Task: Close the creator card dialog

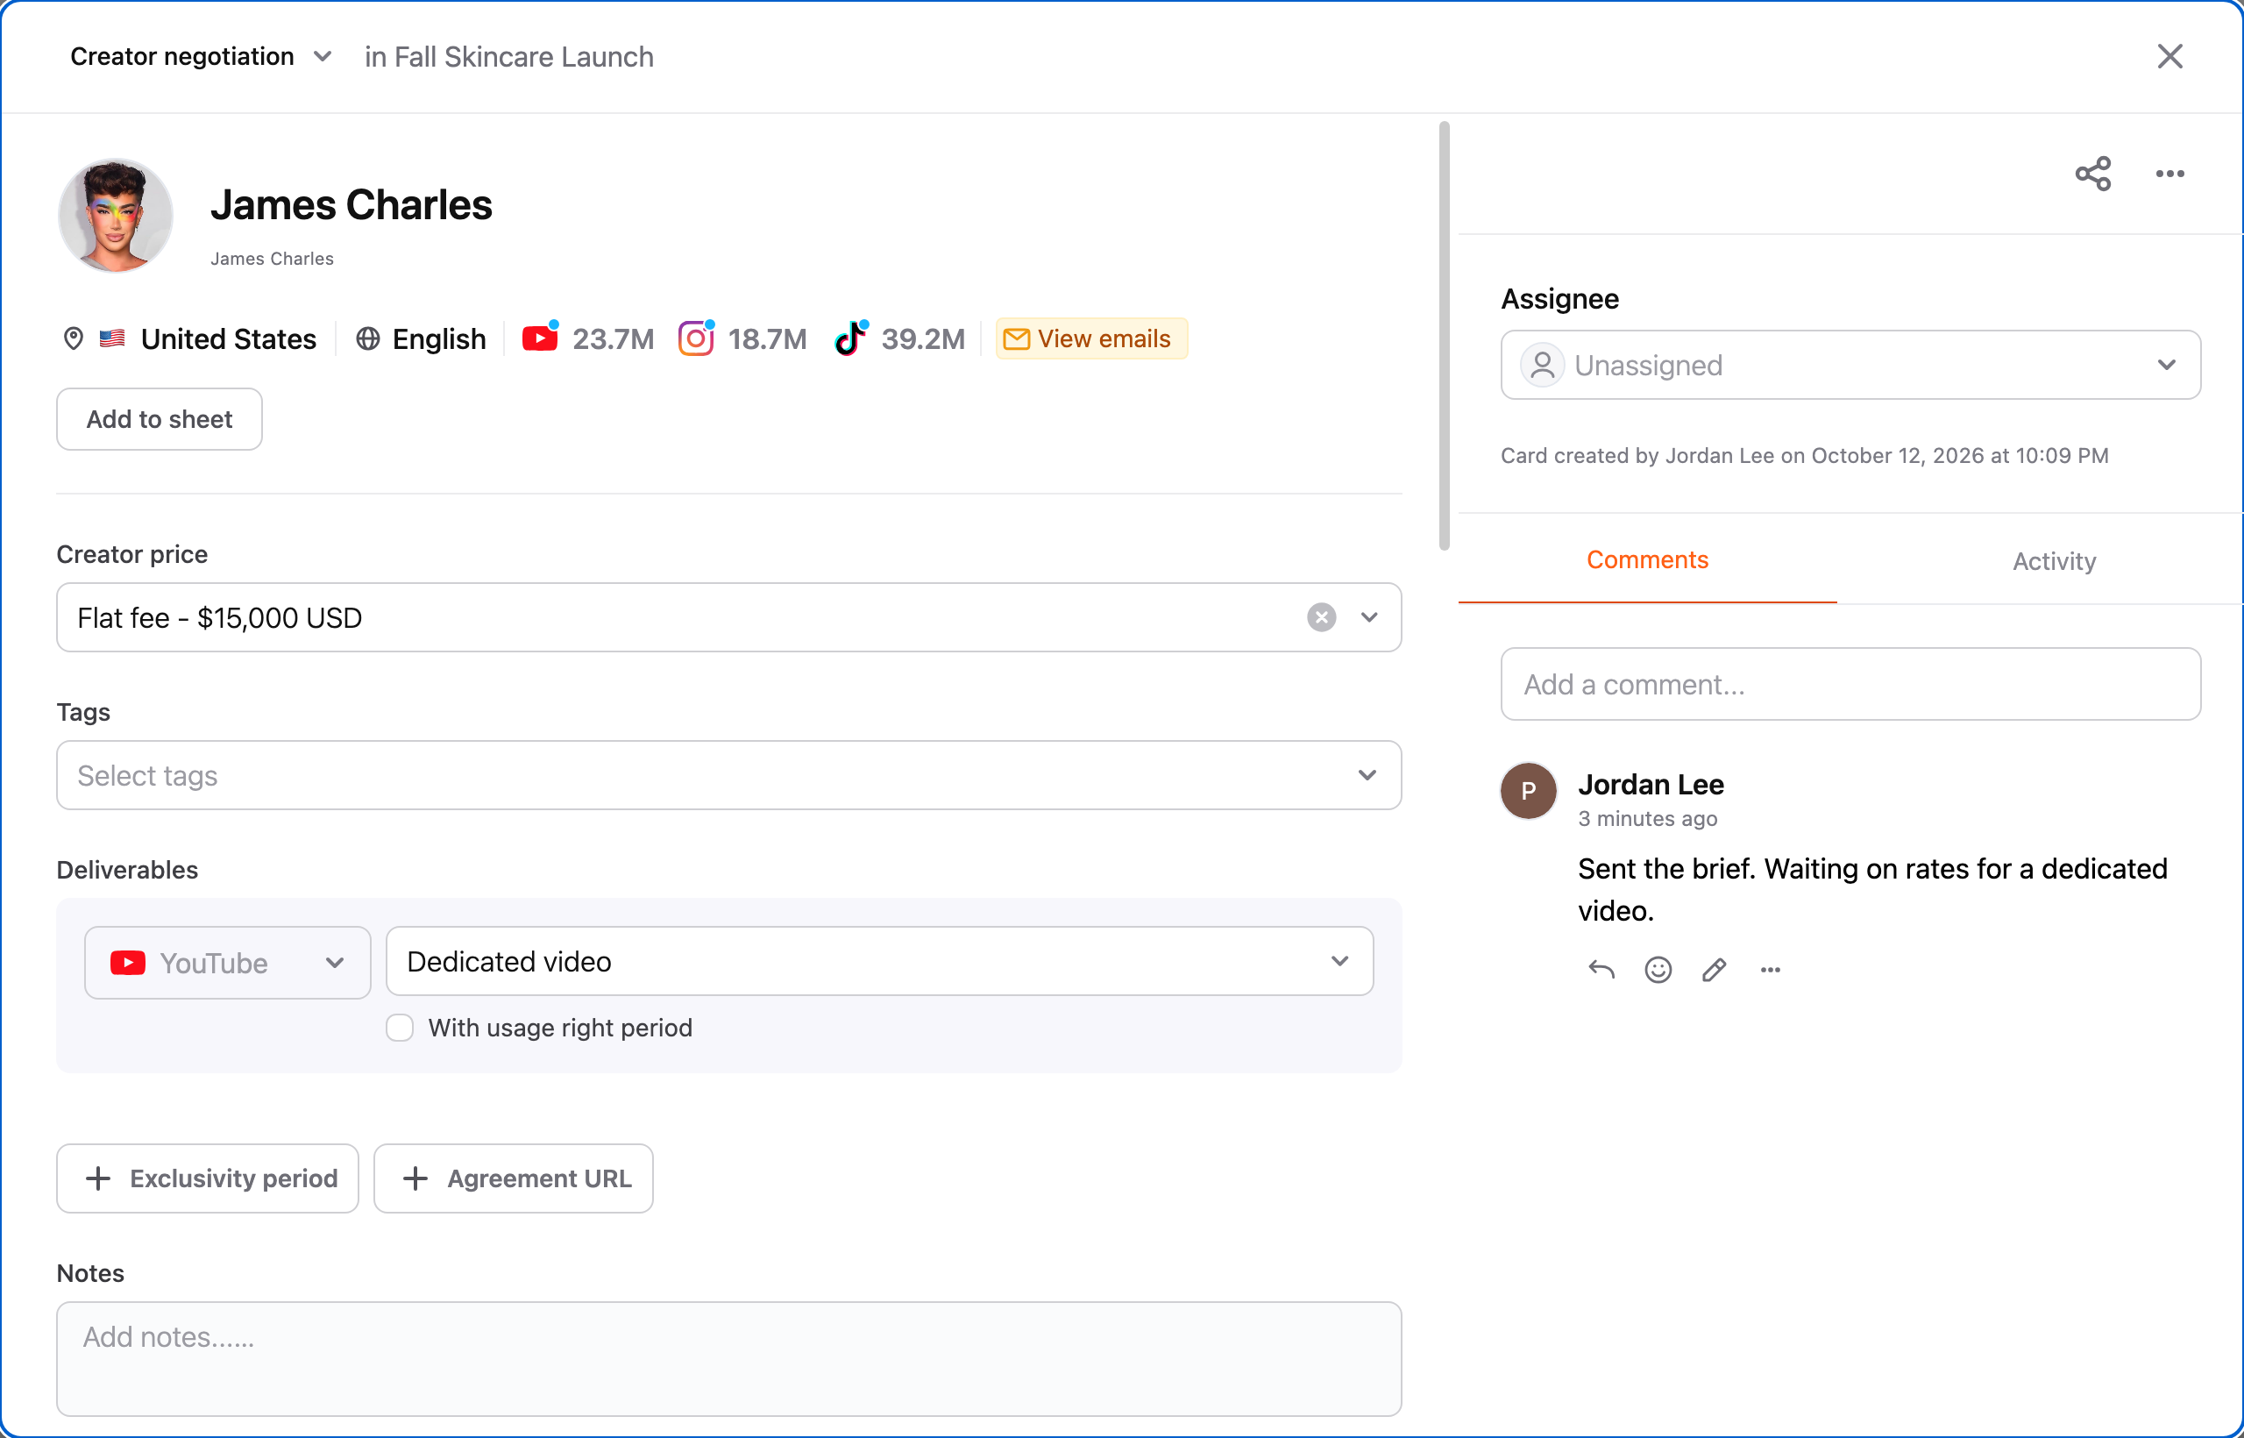Action: point(2169,56)
